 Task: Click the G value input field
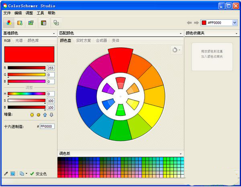[x=51, y=75]
